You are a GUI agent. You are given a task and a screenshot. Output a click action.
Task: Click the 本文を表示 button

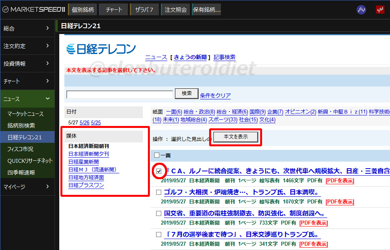pyautogui.click(x=235, y=137)
